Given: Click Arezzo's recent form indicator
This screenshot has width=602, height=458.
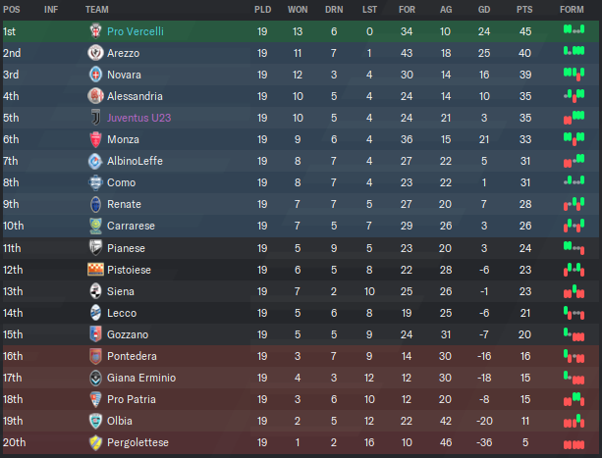Looking at the screenshot, I should click(574, 51).
